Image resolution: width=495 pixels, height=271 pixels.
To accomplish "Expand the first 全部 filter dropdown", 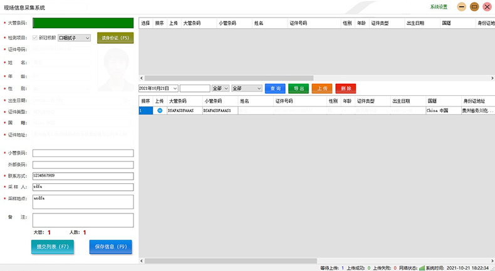I will tap(221, 88).
